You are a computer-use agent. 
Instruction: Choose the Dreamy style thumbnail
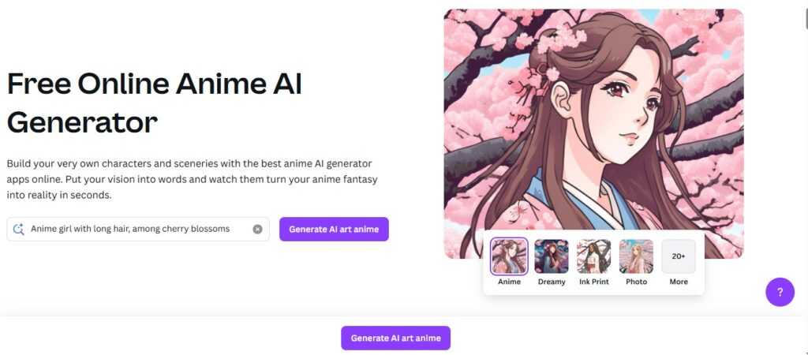click(552, 256)
